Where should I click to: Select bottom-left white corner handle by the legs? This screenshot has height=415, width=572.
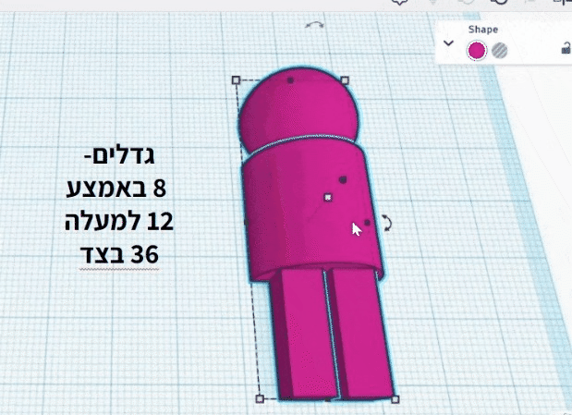point(260,398)
